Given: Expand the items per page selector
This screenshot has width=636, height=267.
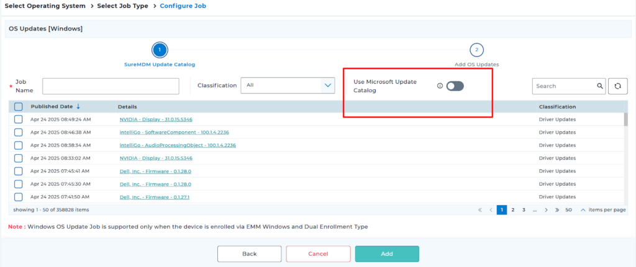Looking at the screenshot, I should pyautogui.click(x=583, y=210).
